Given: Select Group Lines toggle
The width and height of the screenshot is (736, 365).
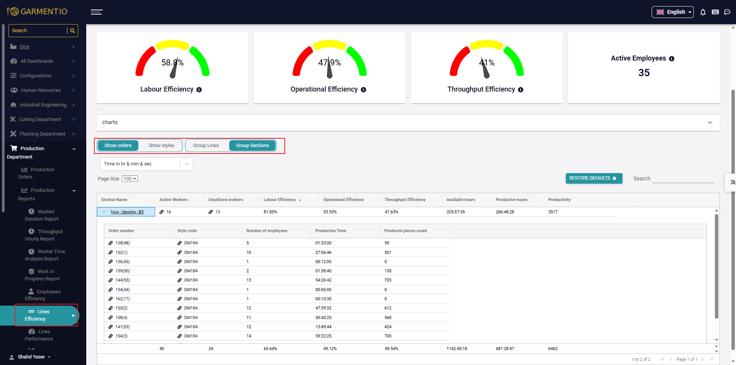Looking at the screenshot, I should 206,146.
